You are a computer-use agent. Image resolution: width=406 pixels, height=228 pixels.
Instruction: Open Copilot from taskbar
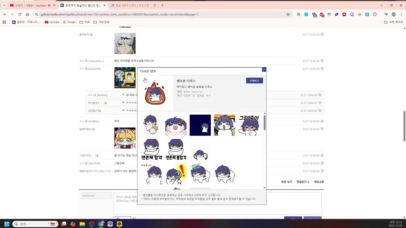point(73,224)
